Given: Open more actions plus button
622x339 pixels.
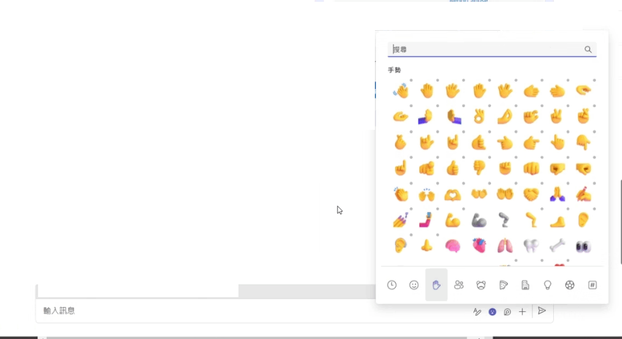Looking at the screenshot, I should (x=522, y=311).
